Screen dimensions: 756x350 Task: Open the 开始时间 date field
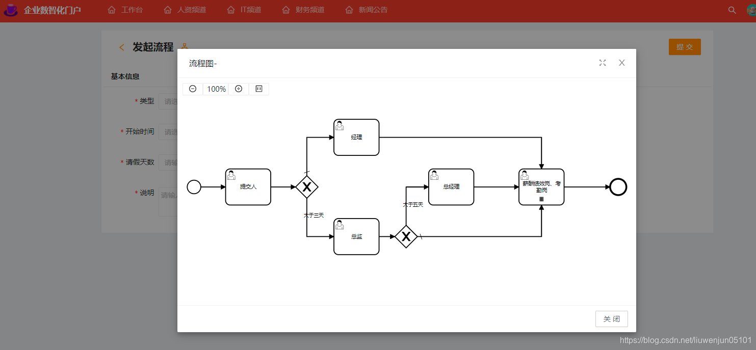(168, 132)
